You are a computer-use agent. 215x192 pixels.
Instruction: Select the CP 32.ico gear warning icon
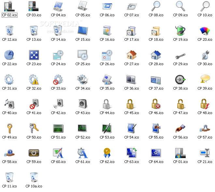pos(34,80)
